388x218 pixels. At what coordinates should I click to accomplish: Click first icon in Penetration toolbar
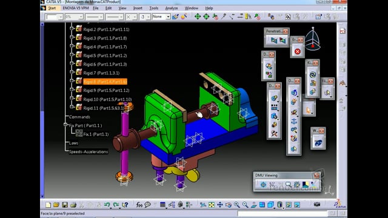(x=273, y=40)
